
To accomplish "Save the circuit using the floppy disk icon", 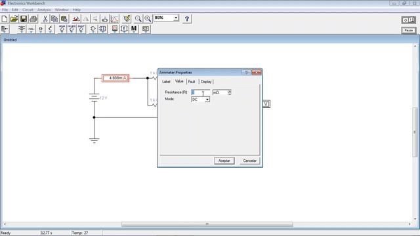I will (x=24, y=19).
